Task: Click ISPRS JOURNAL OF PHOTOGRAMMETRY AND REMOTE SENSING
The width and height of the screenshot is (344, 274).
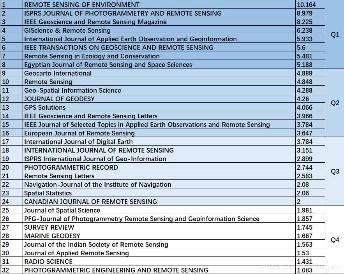Action: tap(159, 13)
